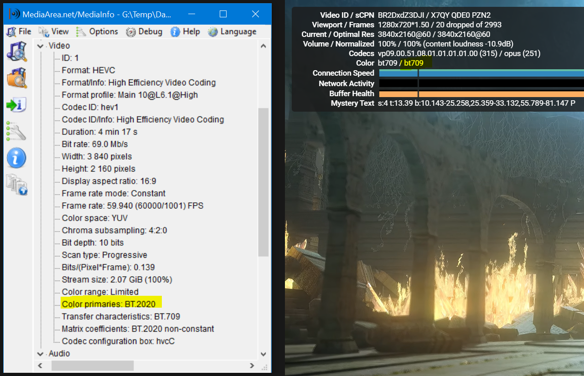The width and height of the screenshot is (584, 376).
Task: Select the 'Matrix coefficients: BT.2020 non-constant' row
Action: pos(138,329)
